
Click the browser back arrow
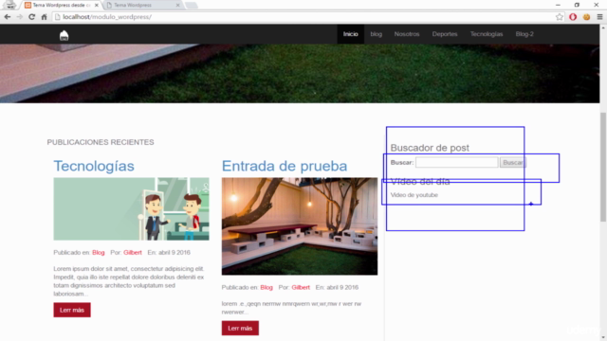point(7,17)
